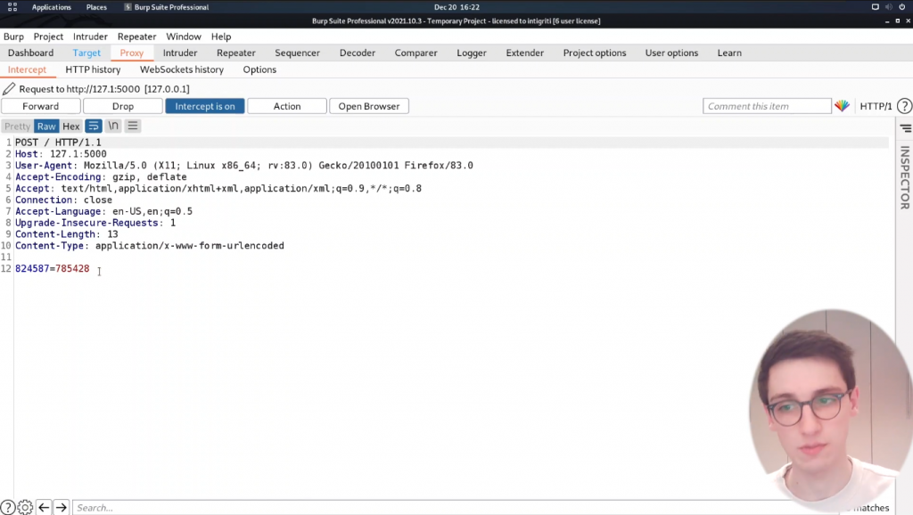The height and width of the screenshot is (515, 913).
Task: Open the Project menu
Action: coord(48,36)
